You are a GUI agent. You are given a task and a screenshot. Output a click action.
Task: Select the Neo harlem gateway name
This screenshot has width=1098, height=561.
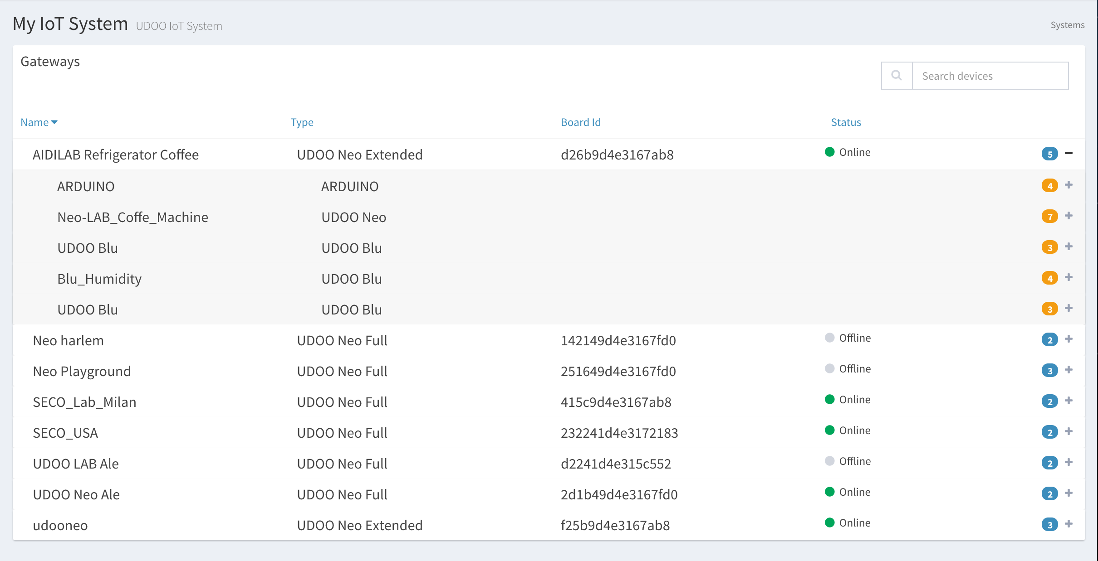(68, 341)
